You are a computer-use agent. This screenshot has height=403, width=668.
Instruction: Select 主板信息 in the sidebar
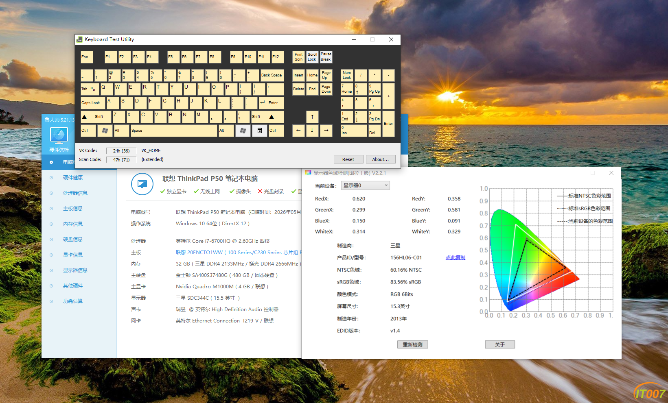73,209
